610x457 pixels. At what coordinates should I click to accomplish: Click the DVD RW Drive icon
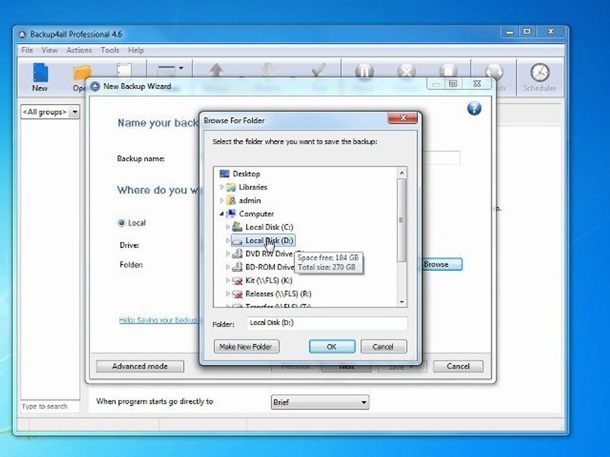[x=237, y=254]
